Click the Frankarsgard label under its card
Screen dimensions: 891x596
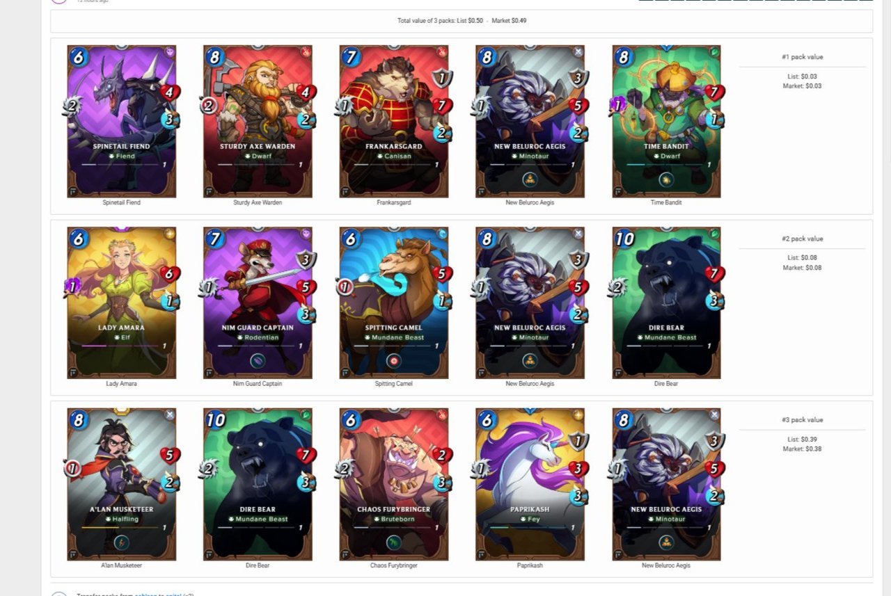pyautogui.click(x=394, y=203)
